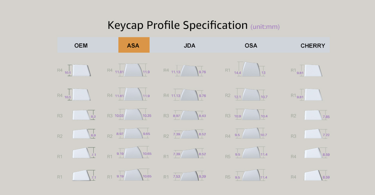Click the CHERRY R3 keycap image
This screenshot has width=375, height=195.
pos(313,135)
